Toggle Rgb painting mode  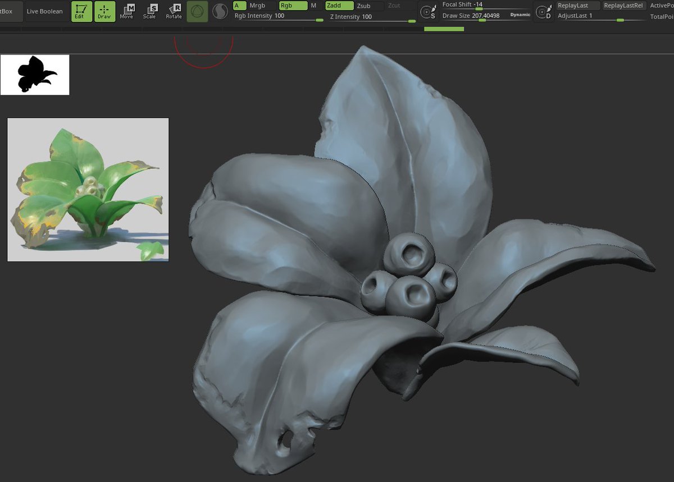(293, 6)
